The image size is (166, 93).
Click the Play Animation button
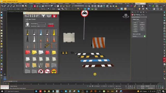click(130, 86)
